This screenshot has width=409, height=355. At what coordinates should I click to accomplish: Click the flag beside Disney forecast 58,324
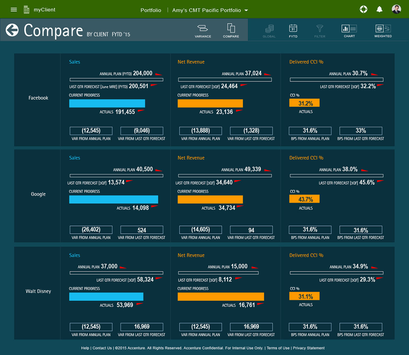point(158,279)
